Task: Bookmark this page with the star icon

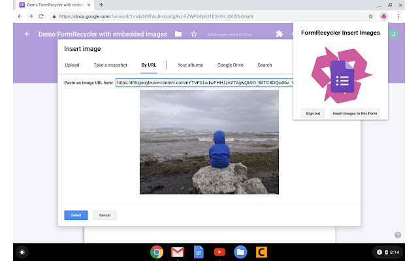Action: click(x=370, y=16)
